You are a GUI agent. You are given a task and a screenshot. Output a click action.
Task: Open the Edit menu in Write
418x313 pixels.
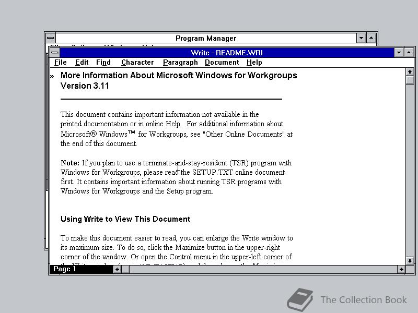[82, 62]
